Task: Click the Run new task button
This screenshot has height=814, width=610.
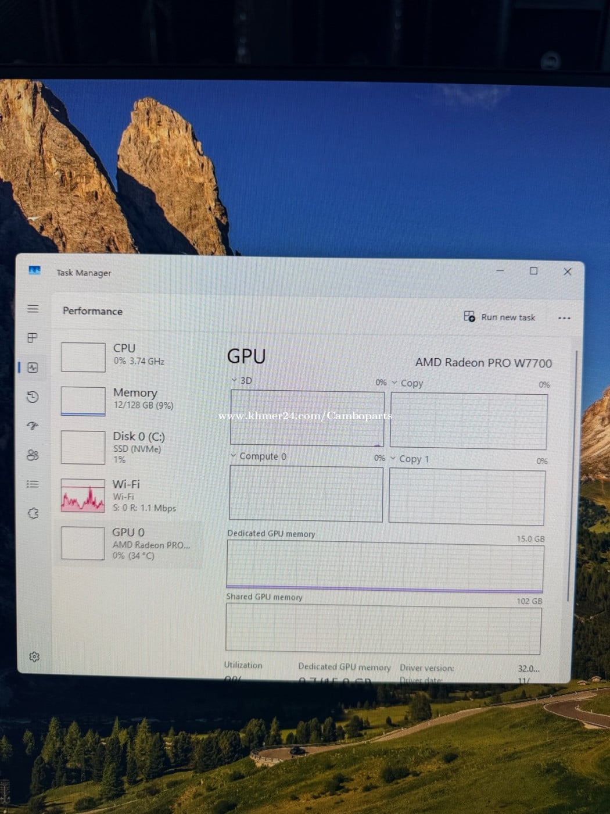Action: [500, 317]
